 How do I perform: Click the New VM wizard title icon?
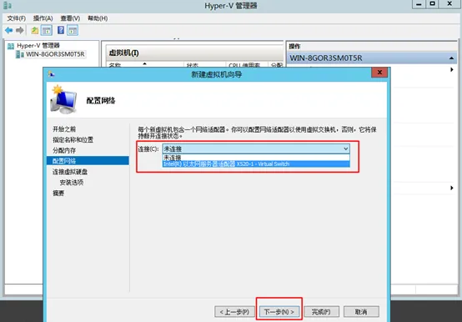point(52,74)
